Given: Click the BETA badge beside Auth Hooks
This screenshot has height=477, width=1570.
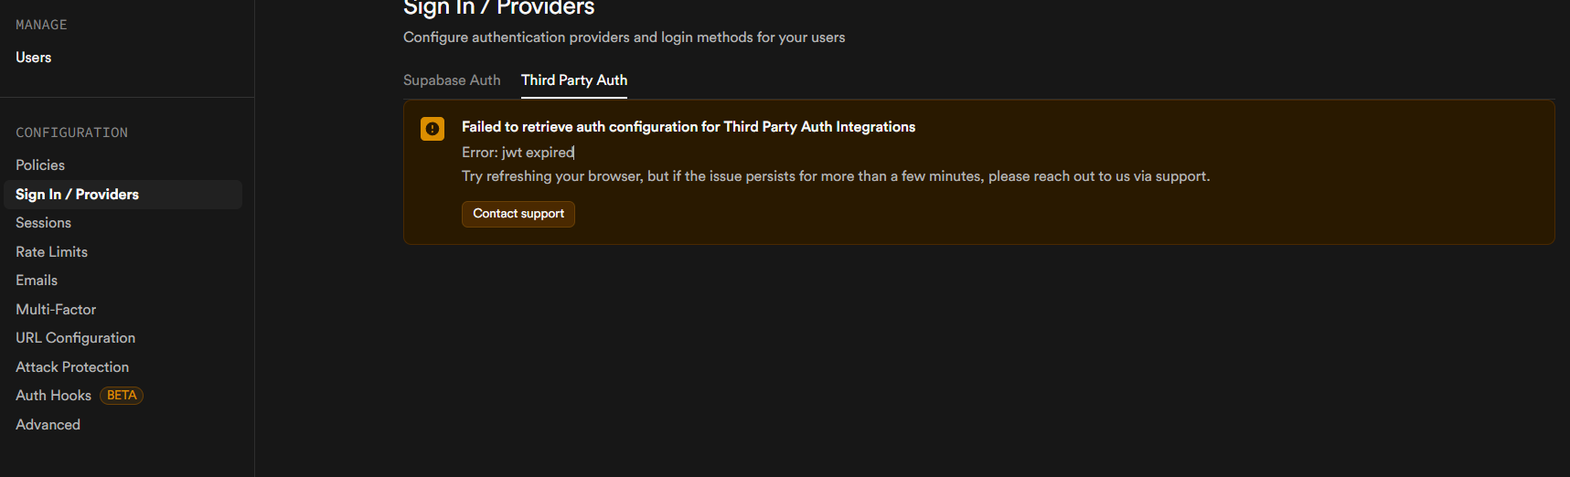Looking at the screenshot, I should click(x=122, y=396).
